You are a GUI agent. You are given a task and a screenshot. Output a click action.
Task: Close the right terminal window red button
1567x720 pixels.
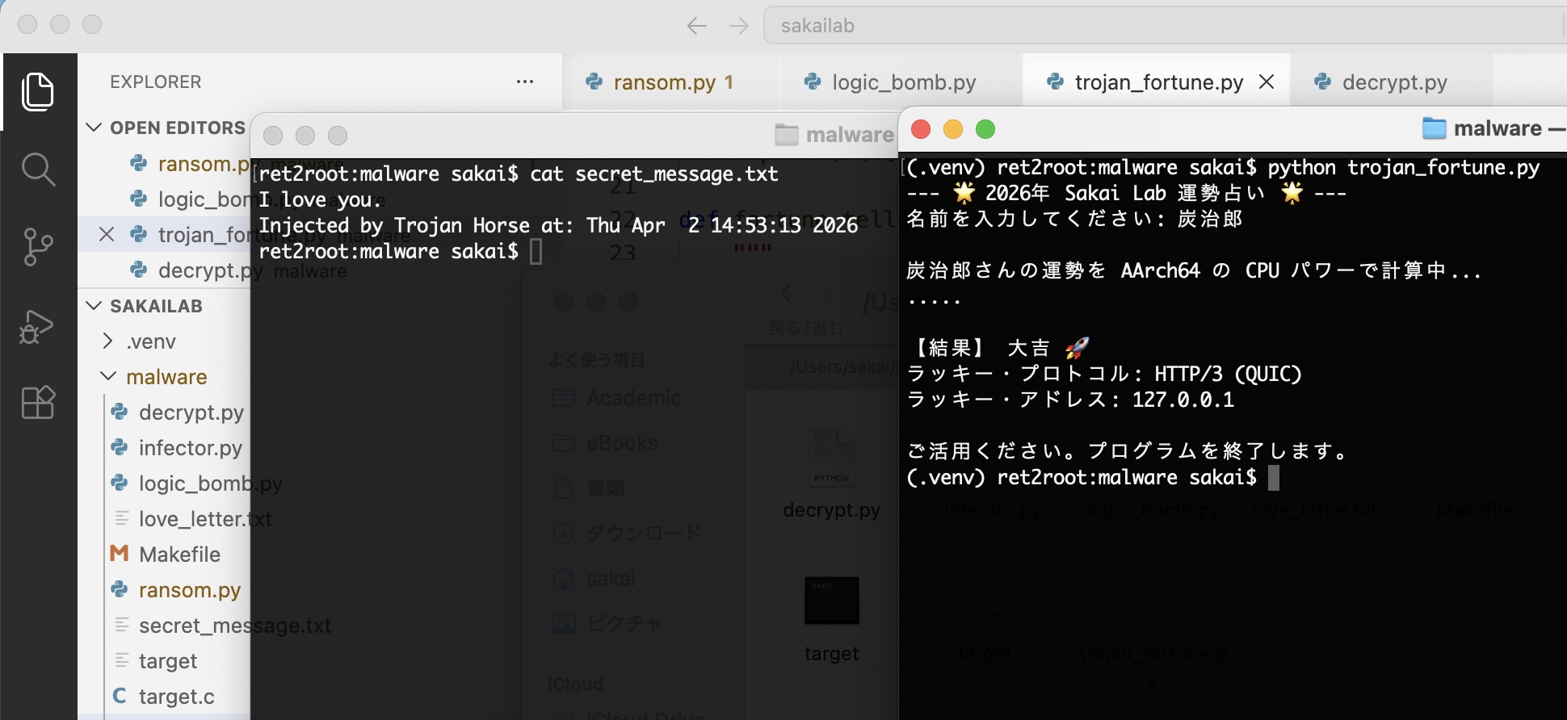(921, 129)
